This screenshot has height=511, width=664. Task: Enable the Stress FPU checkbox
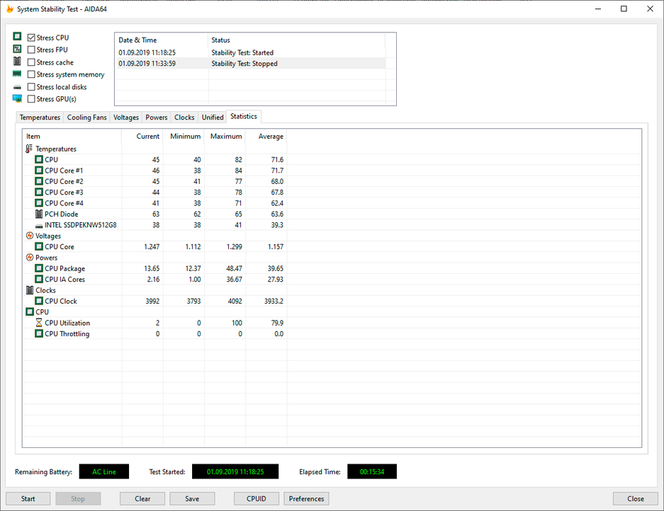(x=31, y=50)
